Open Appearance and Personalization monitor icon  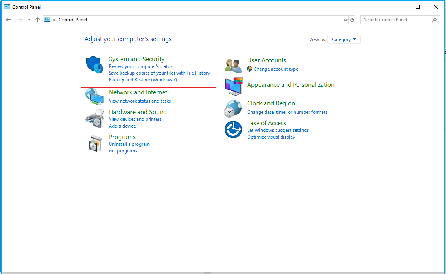click(x=234, y=86)
